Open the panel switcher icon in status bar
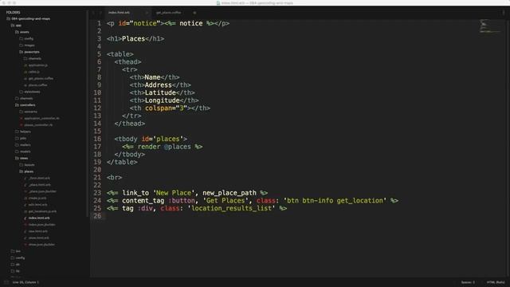This screenshot has height=287, width=510. (6, 282)
